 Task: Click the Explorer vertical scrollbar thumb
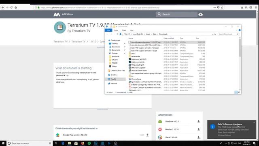point(240,48)
